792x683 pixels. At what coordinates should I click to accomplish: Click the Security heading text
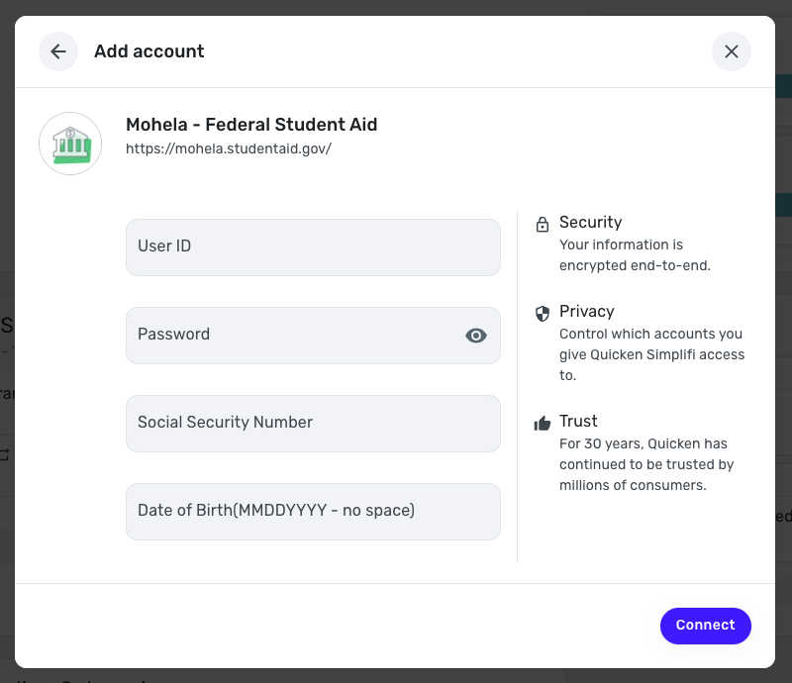[x=590, y=222]
